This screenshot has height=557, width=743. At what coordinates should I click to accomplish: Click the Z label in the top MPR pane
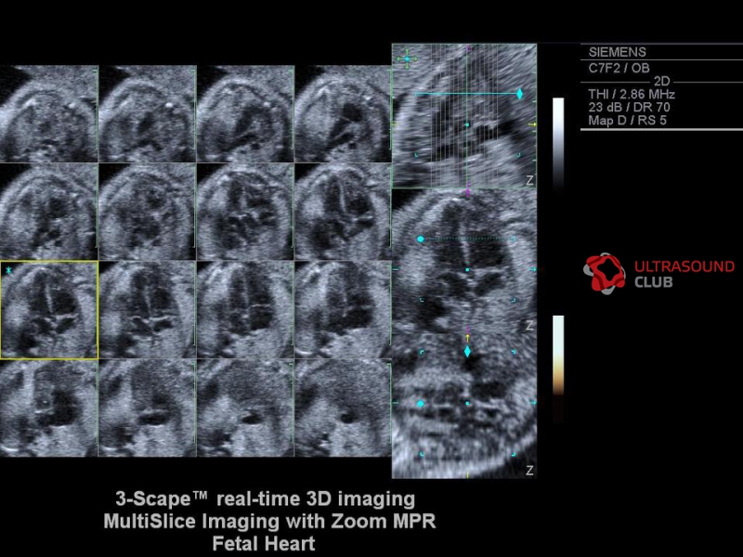529,180
